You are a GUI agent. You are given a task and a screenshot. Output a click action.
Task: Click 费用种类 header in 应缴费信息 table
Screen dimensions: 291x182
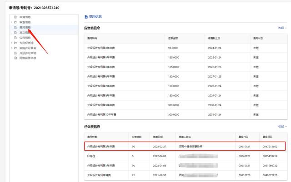pos(92,39)
